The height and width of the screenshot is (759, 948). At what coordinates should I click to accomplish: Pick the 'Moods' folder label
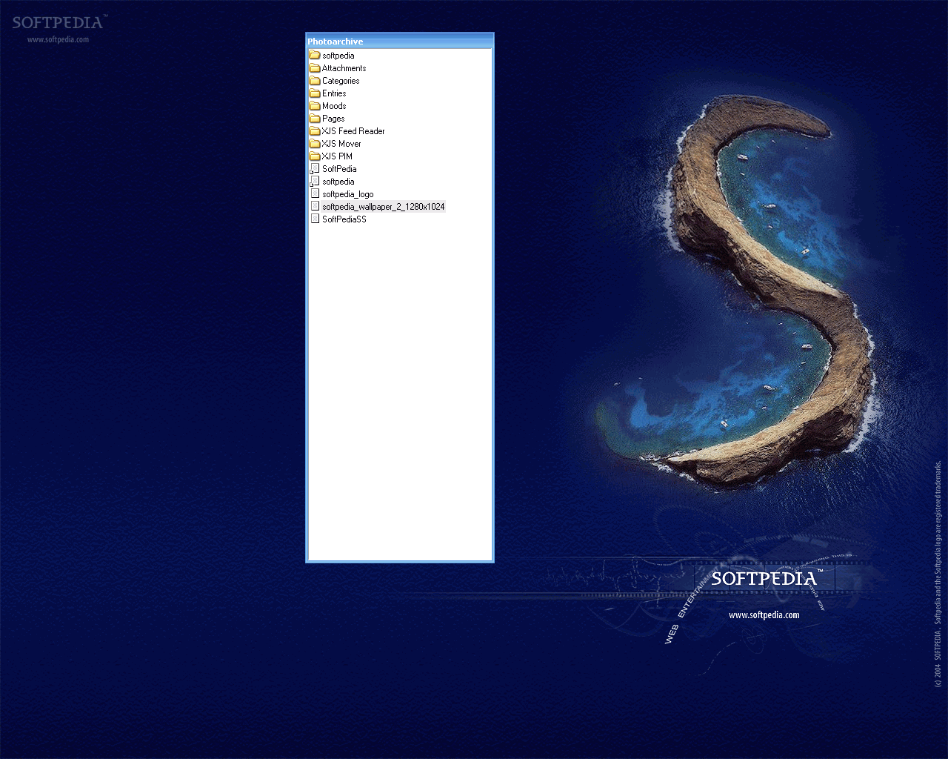[x=334, y=106]
